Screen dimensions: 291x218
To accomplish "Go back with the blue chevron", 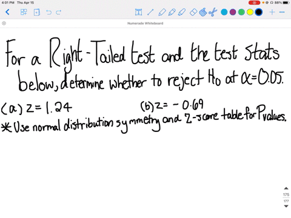I will pyautogui.click(x=7, y=12).
